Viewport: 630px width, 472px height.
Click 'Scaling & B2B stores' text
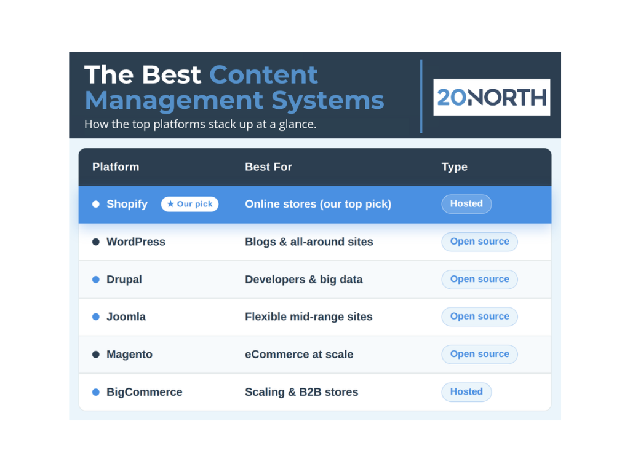(x=301, y=392)
